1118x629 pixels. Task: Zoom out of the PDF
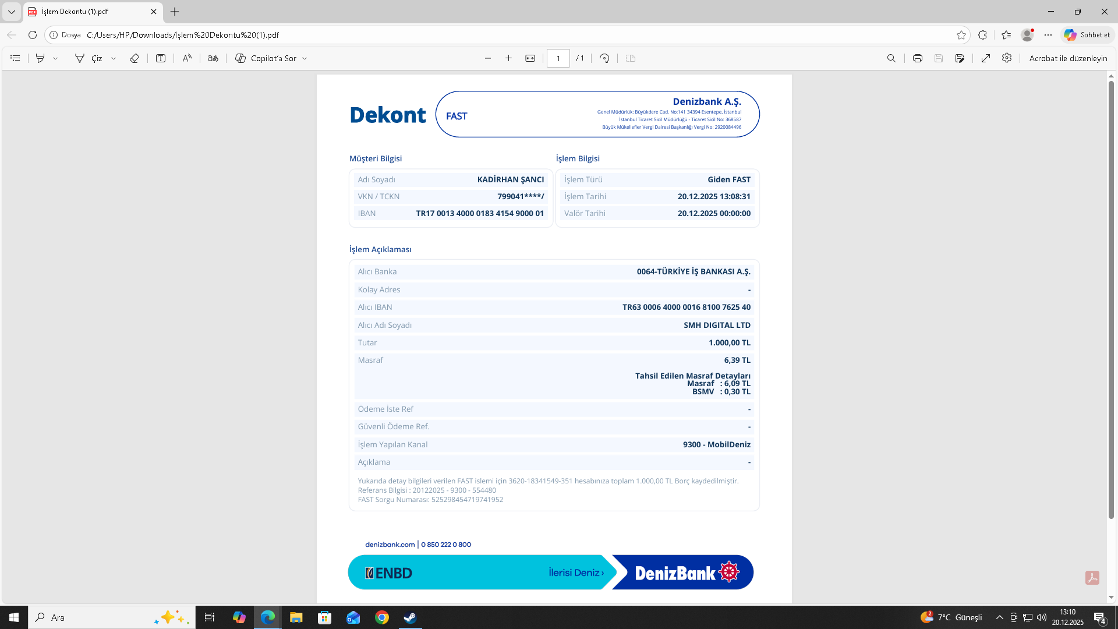coord(488,58)
